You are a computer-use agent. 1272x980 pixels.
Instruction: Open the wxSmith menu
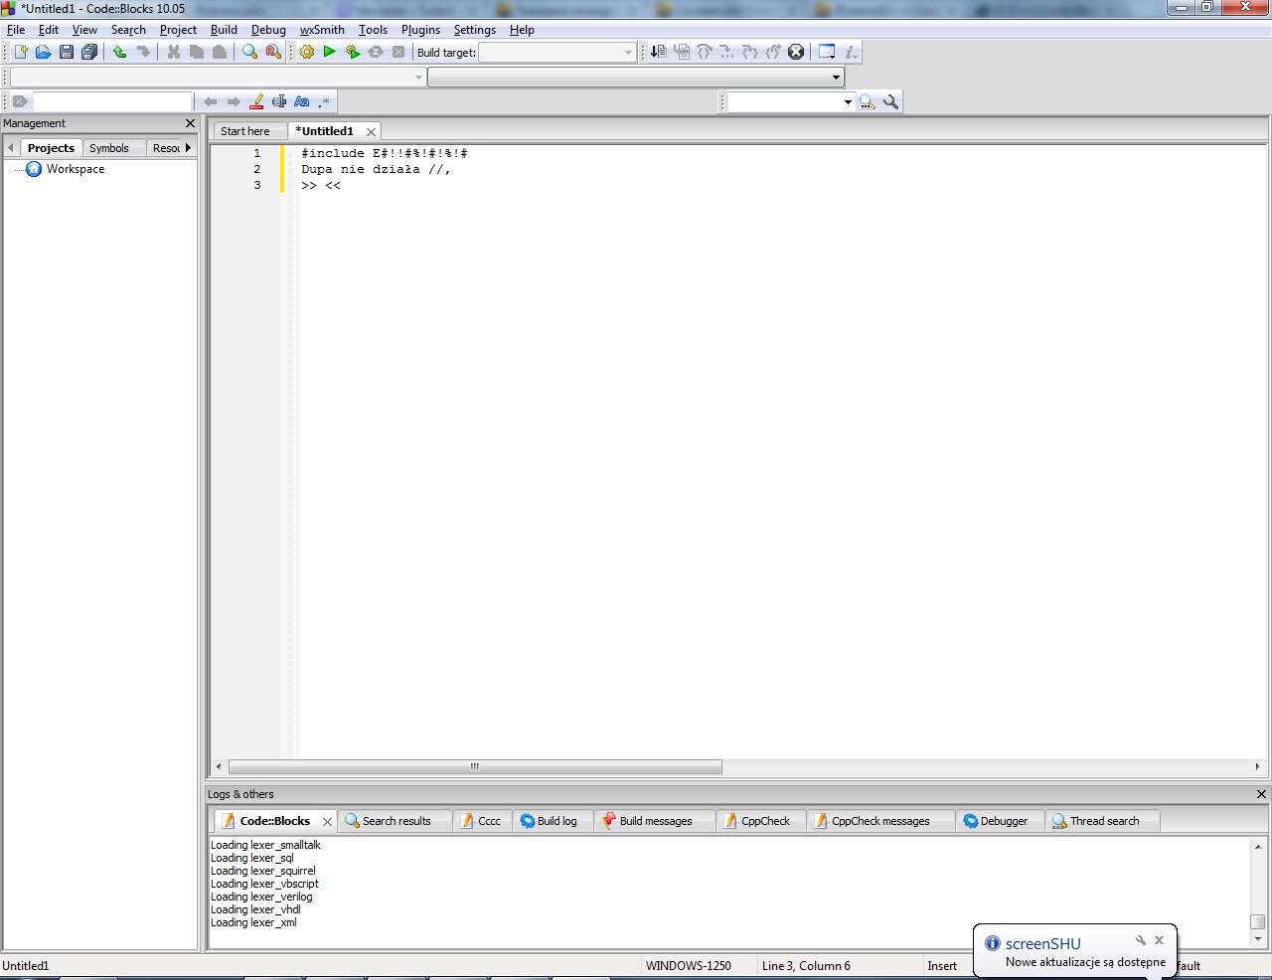(322, 30)
